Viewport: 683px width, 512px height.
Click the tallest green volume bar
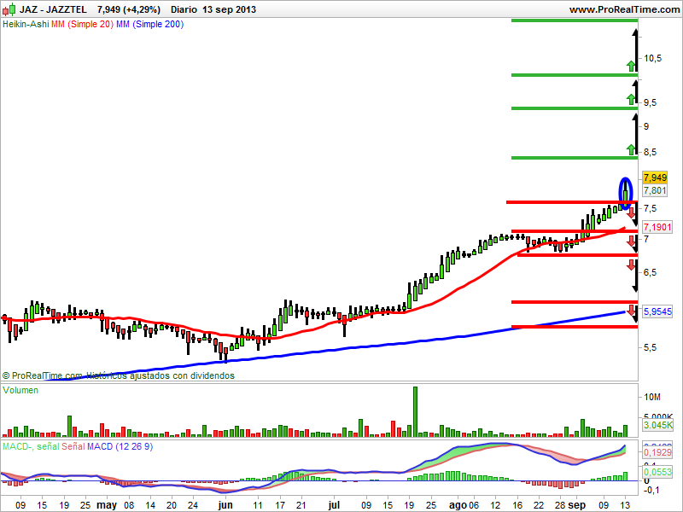[415, 411]
